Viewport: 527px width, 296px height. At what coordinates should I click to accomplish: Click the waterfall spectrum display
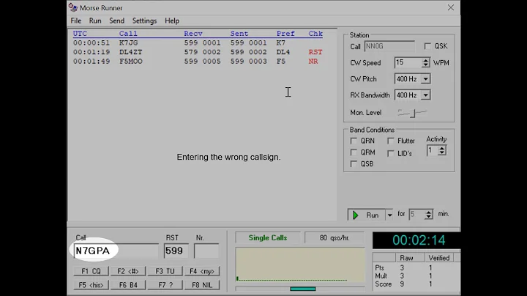300,264
